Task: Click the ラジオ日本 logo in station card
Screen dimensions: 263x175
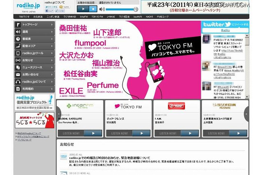Action: [224, 106]
